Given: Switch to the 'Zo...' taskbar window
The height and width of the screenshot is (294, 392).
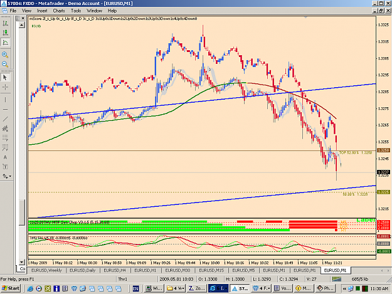Looking at the screenshot, I should click(197, 288).
